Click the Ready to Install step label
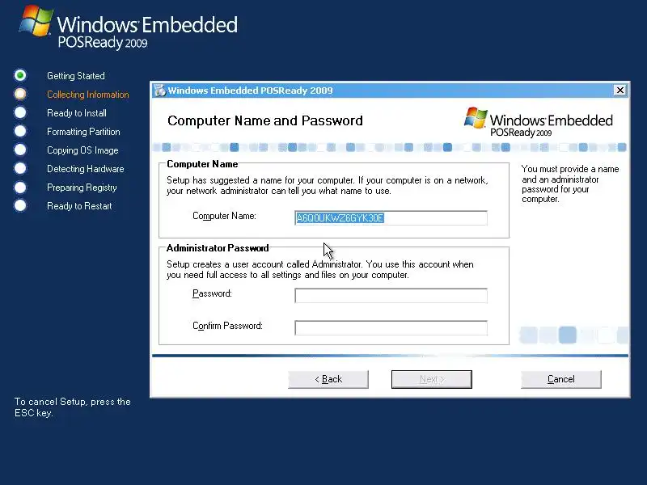The width and height of the screenshot is (647, 485). (x=77, y=113)
